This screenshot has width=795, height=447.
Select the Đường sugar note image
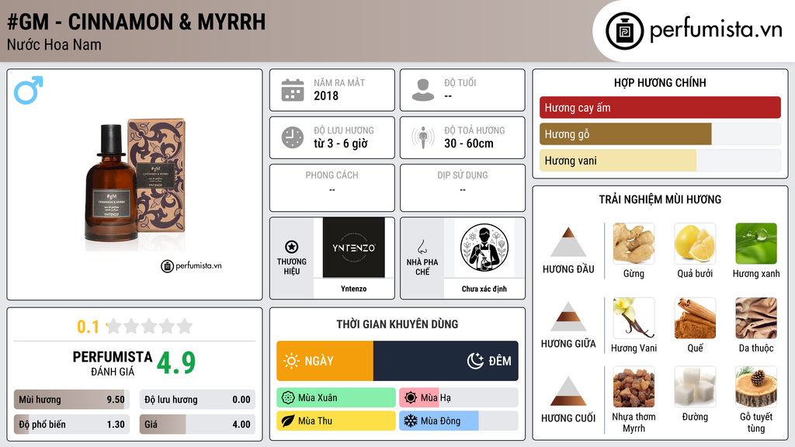coord(695,387)
